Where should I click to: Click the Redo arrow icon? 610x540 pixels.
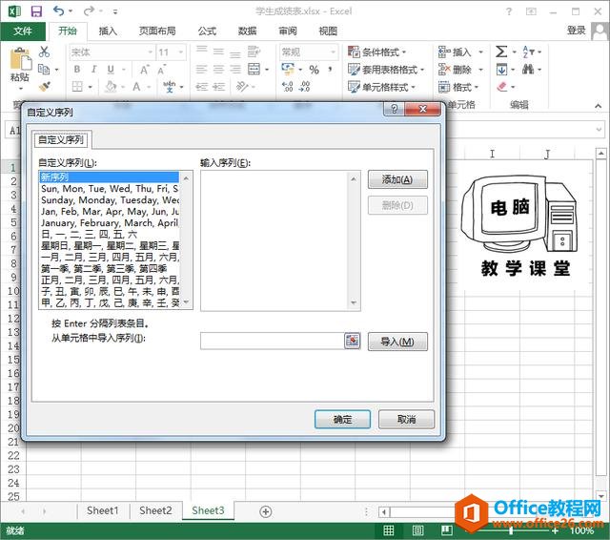[89, 10]
